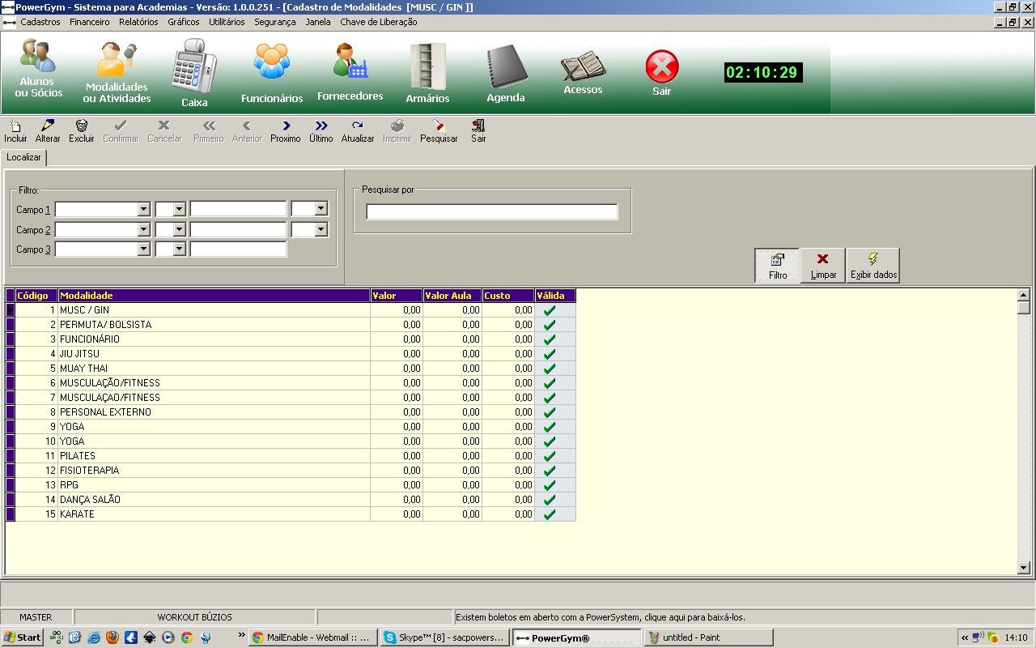Screen dimensions: 1036x648
Task: Open the Acessos module
Action: coord(583,73)
